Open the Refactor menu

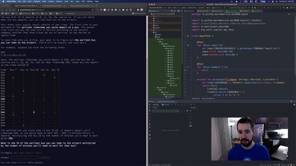[59, 1]
